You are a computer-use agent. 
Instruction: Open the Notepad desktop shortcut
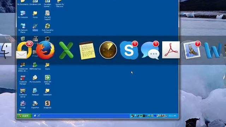click(x=35, y=92)
